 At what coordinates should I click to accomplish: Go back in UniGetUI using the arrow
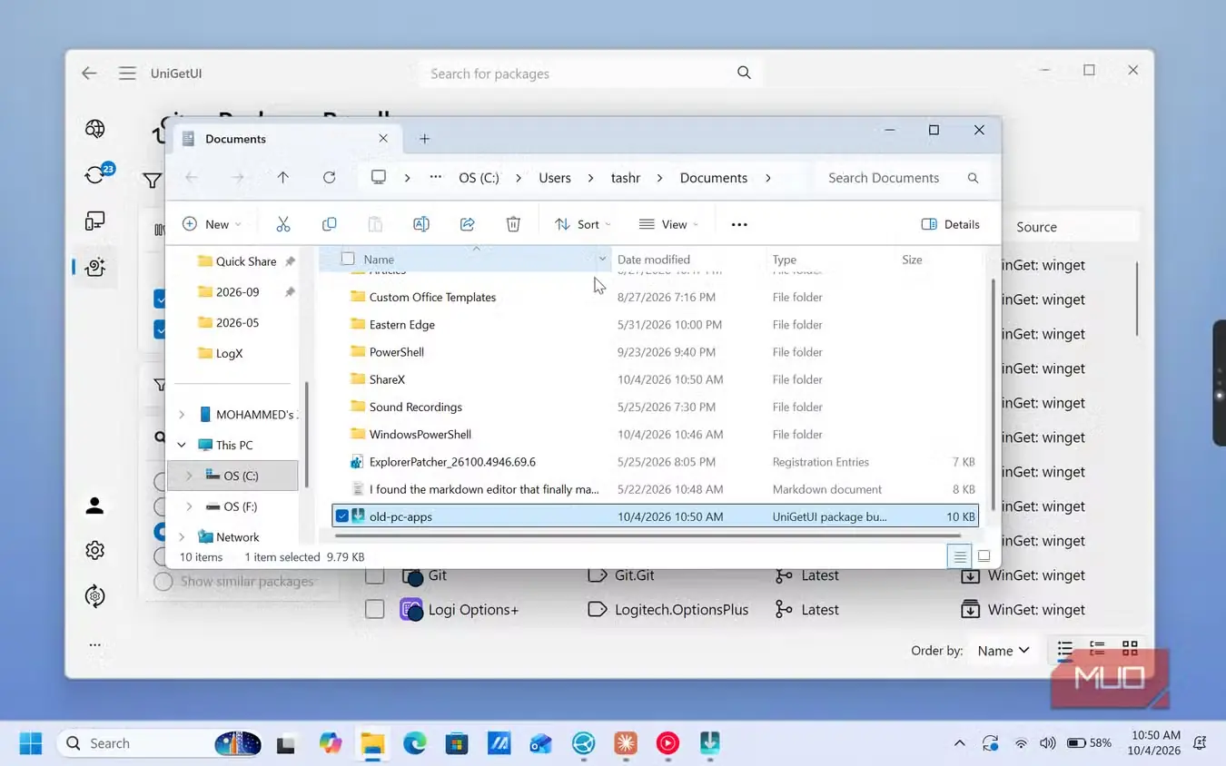point(89,74)
